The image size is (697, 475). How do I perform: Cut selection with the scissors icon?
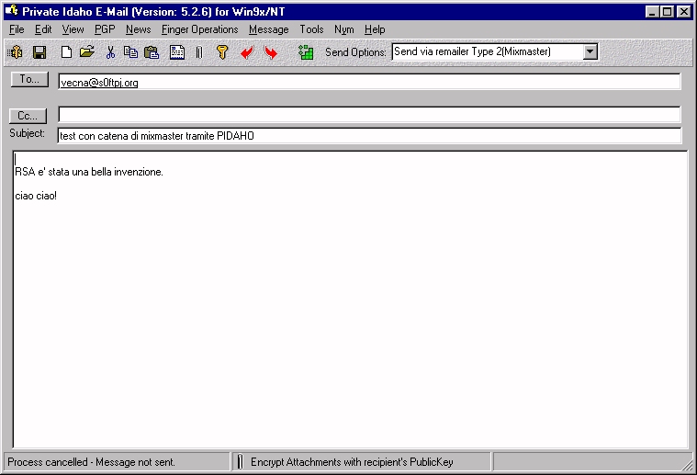pos(110,52)
